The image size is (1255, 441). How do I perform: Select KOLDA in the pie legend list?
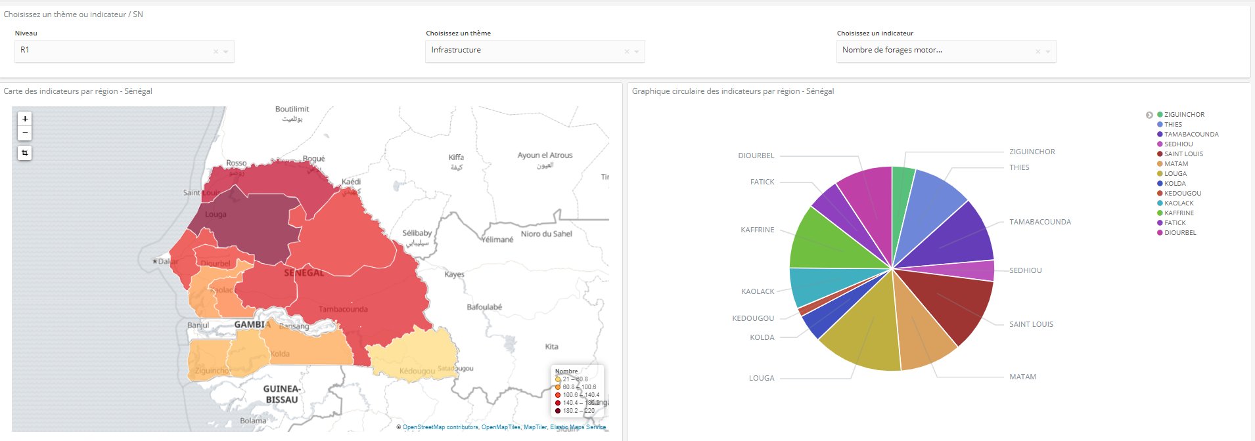1175,184
